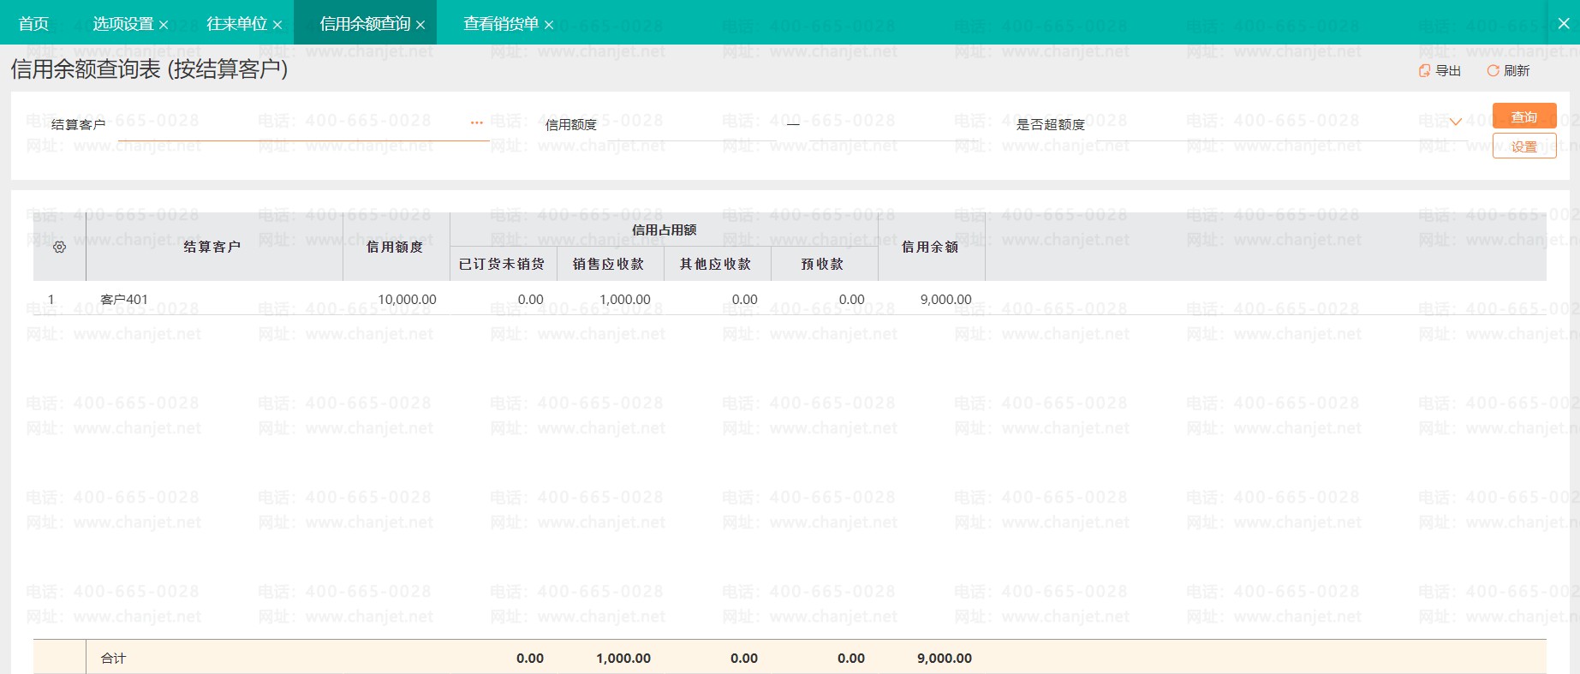1580x674 pixels.
Task: Select the 信用余额查询 tab
Action: click(365, 23)
